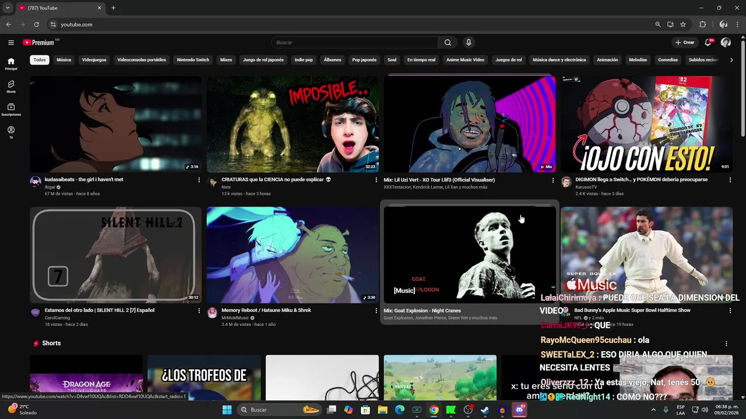
Task: Open options for Super Bowl Halftime video
Action: tap(730, 311)
